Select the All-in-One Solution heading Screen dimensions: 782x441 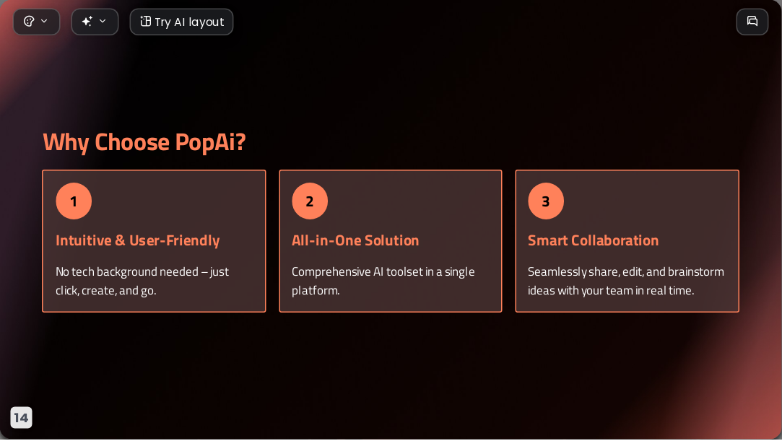coord(355,240)
